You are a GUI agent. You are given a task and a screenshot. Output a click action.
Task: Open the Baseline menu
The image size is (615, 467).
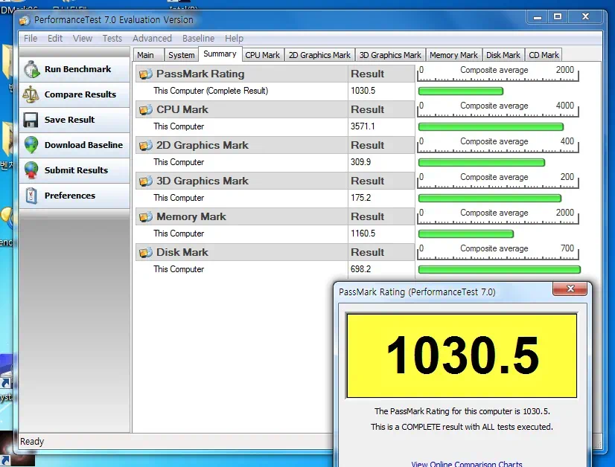[x=198, y=38]
